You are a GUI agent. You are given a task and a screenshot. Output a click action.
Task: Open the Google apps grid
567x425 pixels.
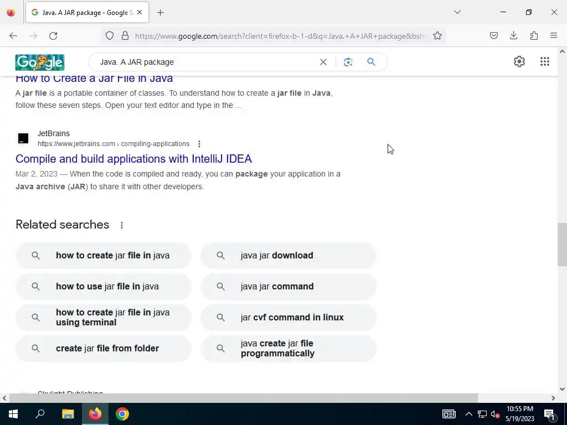point(545,61)
